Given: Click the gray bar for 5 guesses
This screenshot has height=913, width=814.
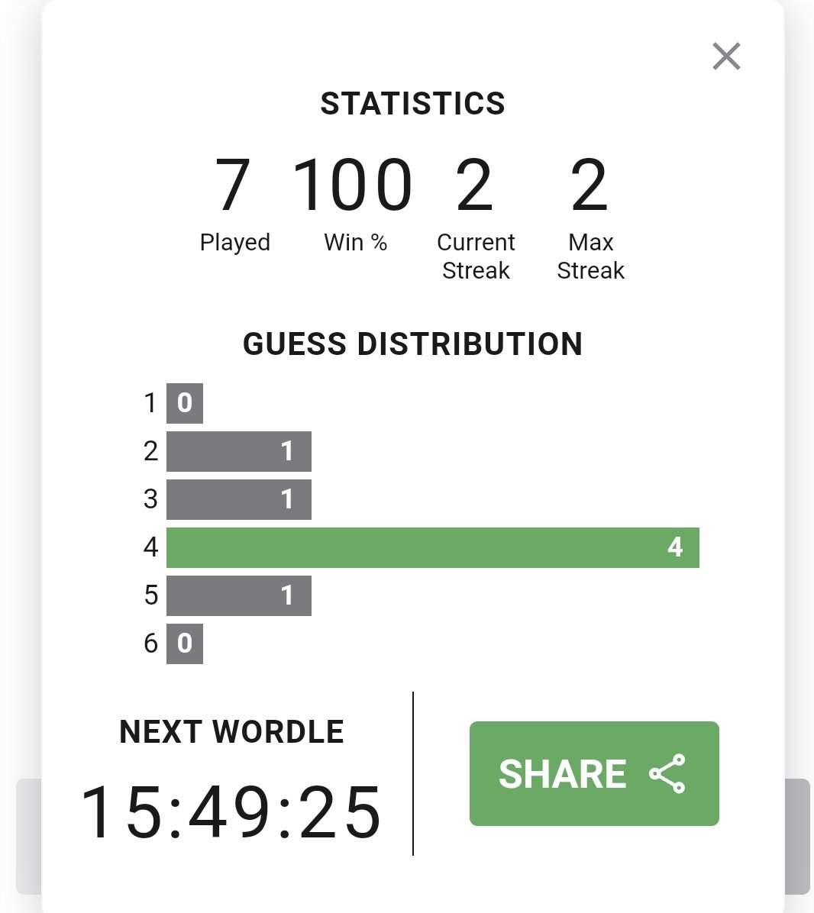Looking at the screenshot, I should pyautogui.click(x=239, y=595).
